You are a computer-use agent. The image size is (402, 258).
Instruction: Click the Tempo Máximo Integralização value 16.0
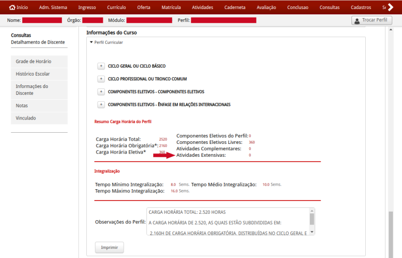click(x=174, y=191)
